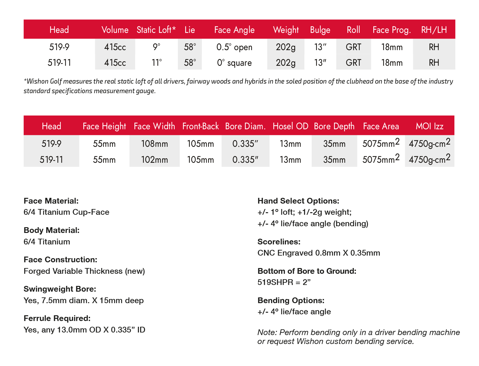Click the 'Bulge' column header
Image resolution: width=479 pixels, height=366 pixels.
tap(320, 30)
